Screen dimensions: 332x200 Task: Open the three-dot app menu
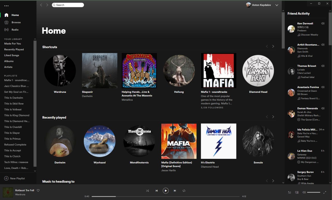(6, 6)
